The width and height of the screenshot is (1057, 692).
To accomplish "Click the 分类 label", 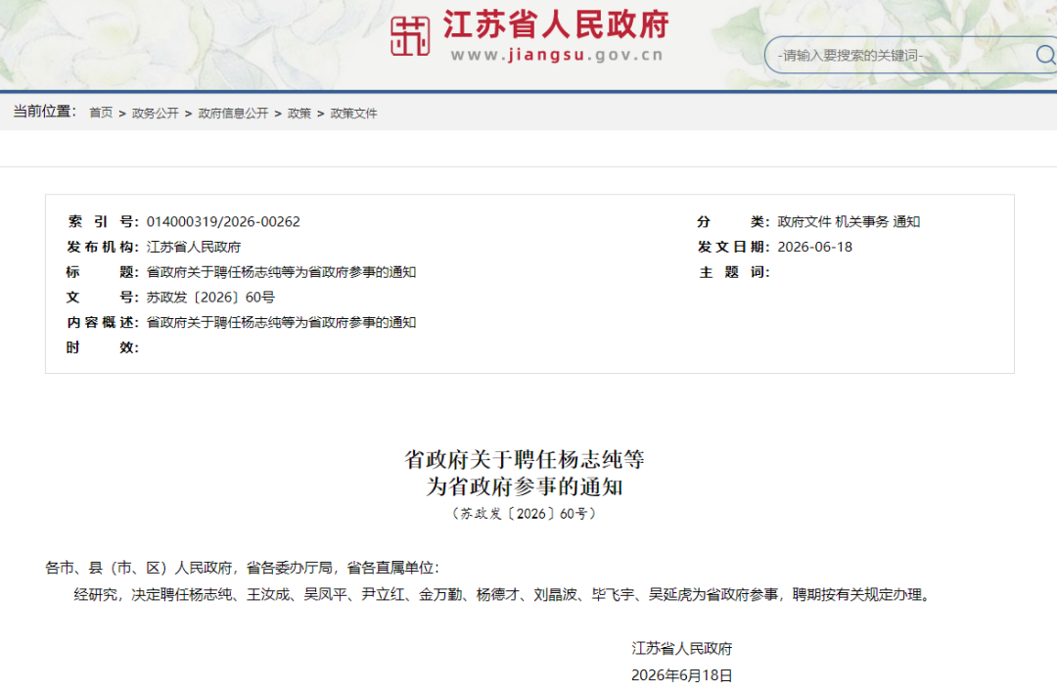I will tap(733, 222).
